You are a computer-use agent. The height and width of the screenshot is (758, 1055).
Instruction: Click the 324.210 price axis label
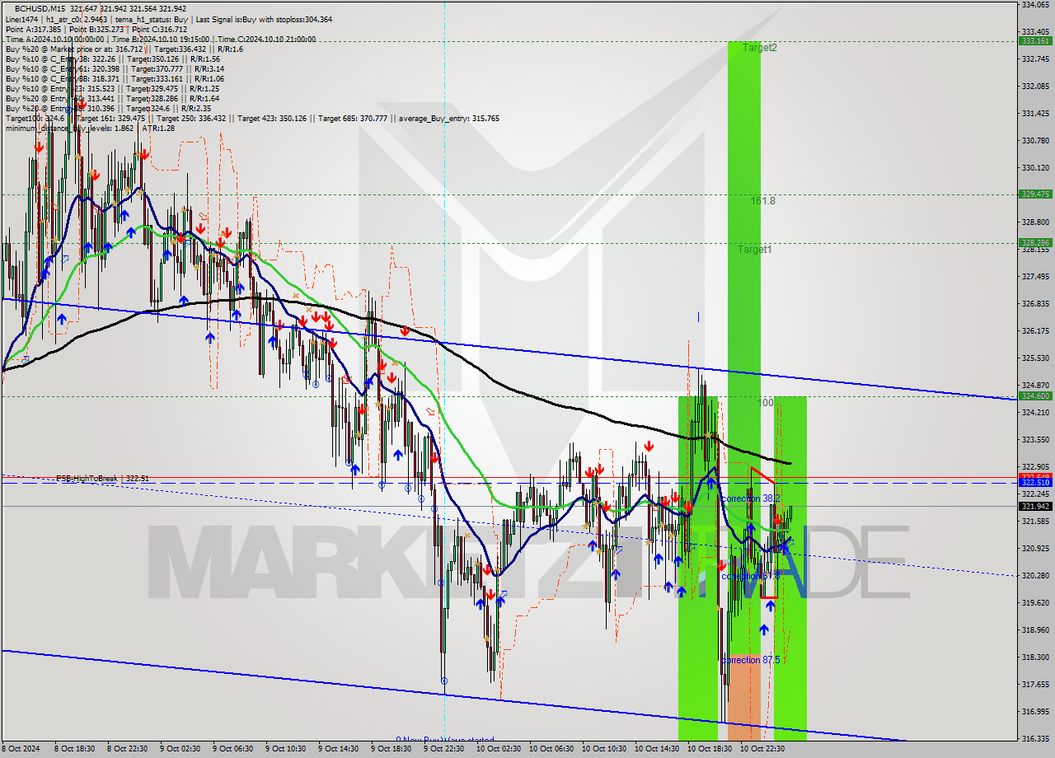(1035, 412)
